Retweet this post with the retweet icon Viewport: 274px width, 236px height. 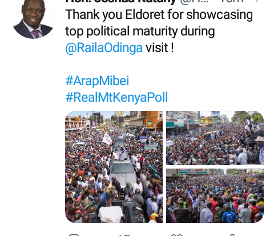(125, 235)
